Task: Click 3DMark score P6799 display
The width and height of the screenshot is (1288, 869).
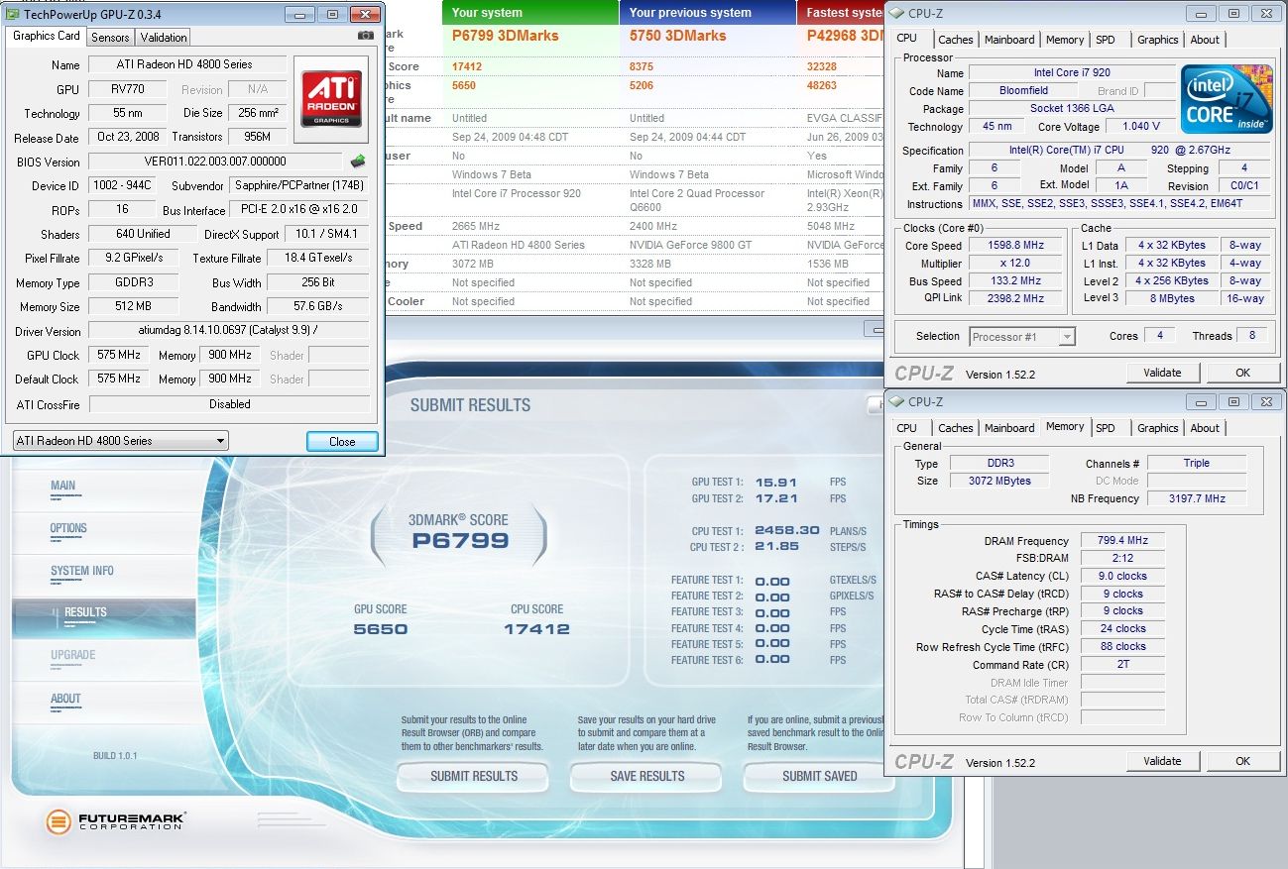Action: pyautogui.click(x=460, y=541)
